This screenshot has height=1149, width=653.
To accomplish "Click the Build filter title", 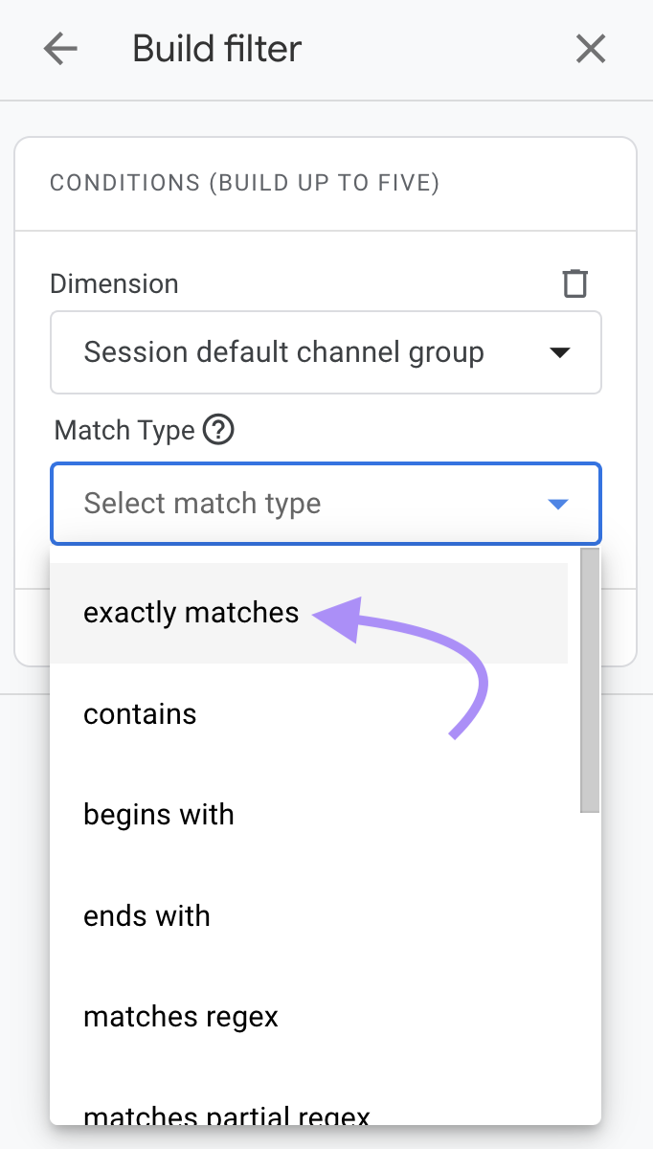I will tap(215, 49).
